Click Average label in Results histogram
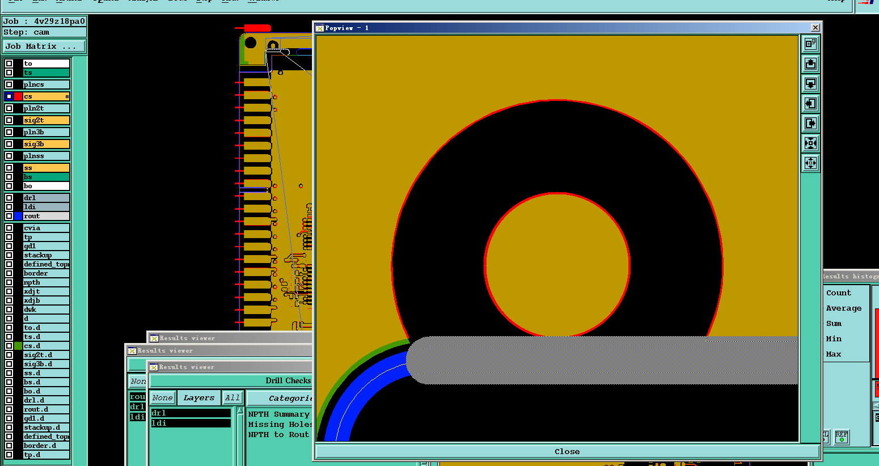Screen dimensions: 879x466 [843, 308]
